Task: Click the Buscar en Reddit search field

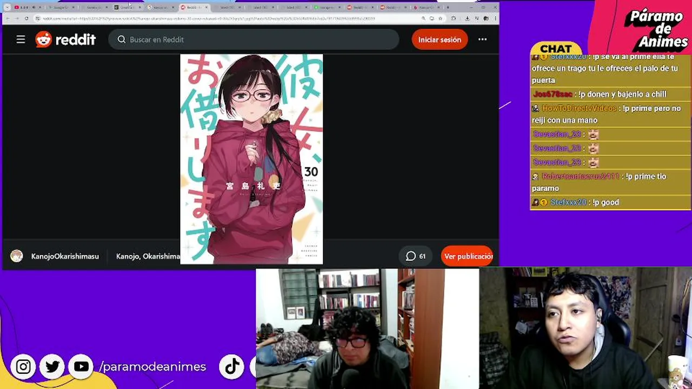Action: [x=254, y=39]
